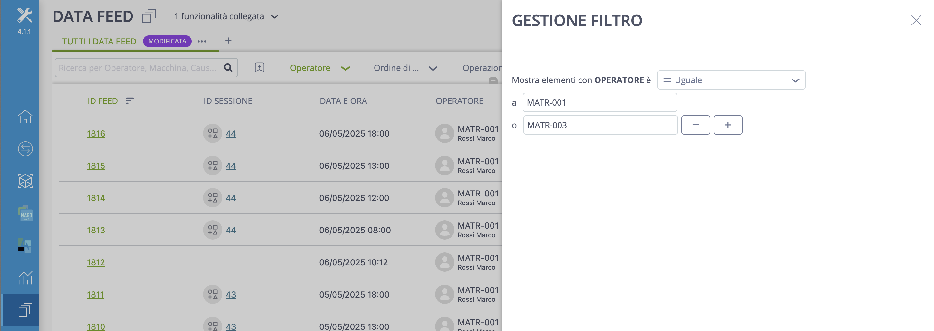Open tab options three-dots menu
Screen dimensions: 934x331
click(x=202, y=41)
